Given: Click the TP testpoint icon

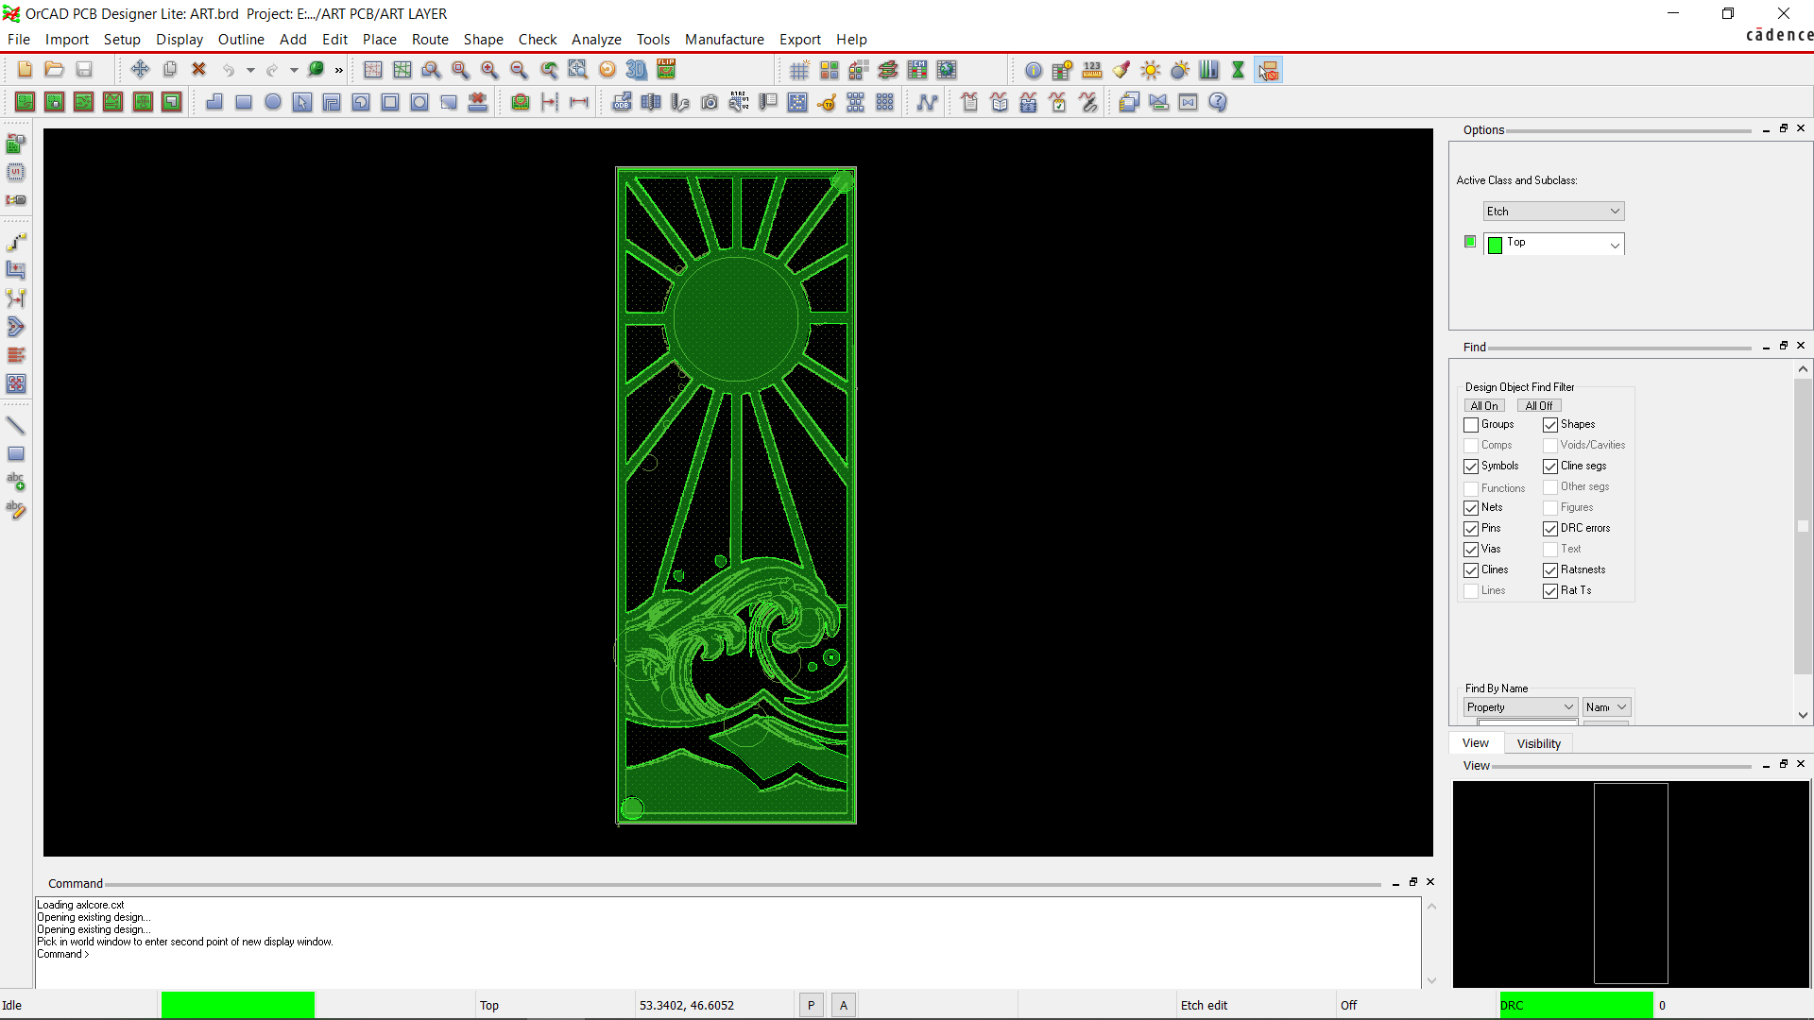Looking at the screenshot, I should 827,102.
